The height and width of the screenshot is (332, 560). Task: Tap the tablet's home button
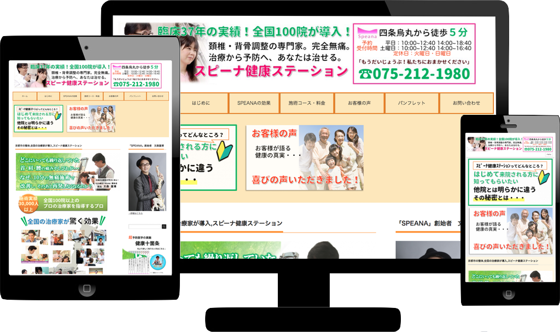87,288
